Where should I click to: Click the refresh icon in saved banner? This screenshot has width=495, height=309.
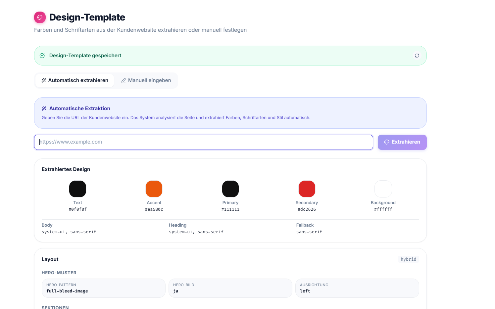[x=417, y=56]
